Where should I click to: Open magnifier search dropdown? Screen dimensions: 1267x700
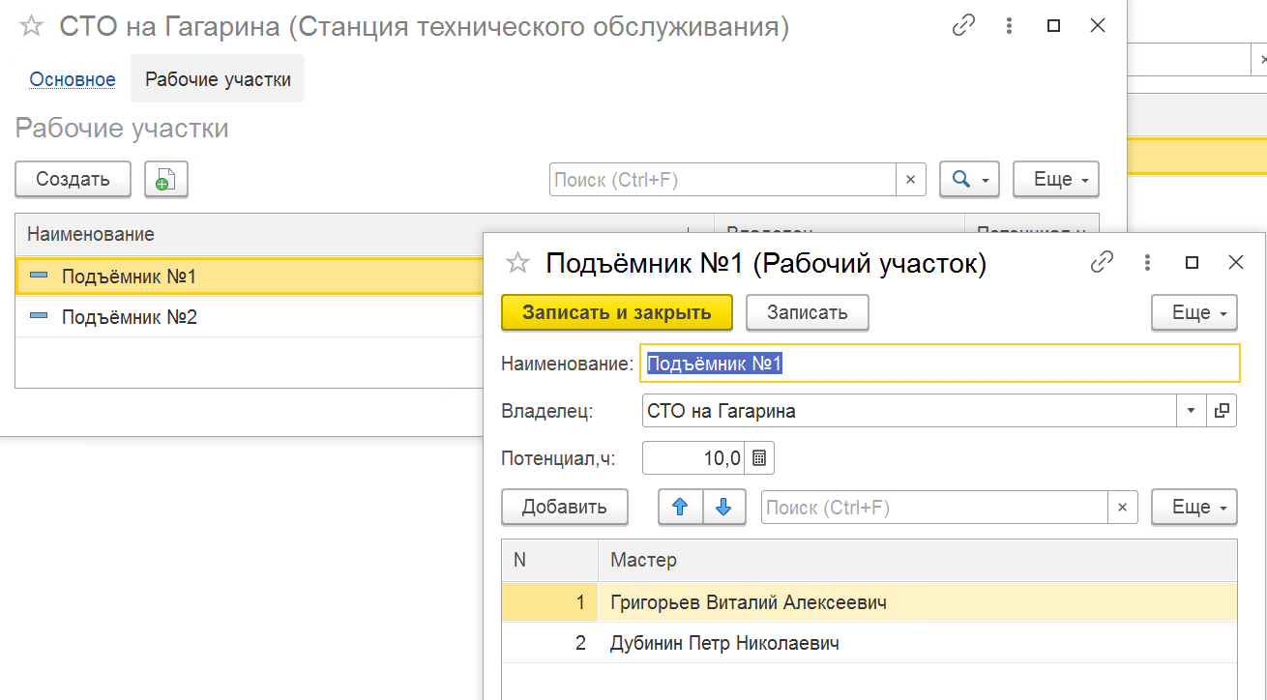[969, 179]
